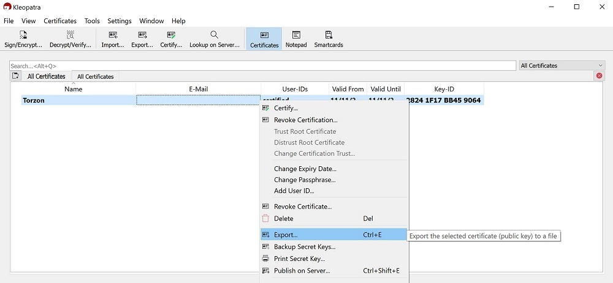Select Change Passphrase from context menu
This screenshot has width=613, height=283.
305,180
